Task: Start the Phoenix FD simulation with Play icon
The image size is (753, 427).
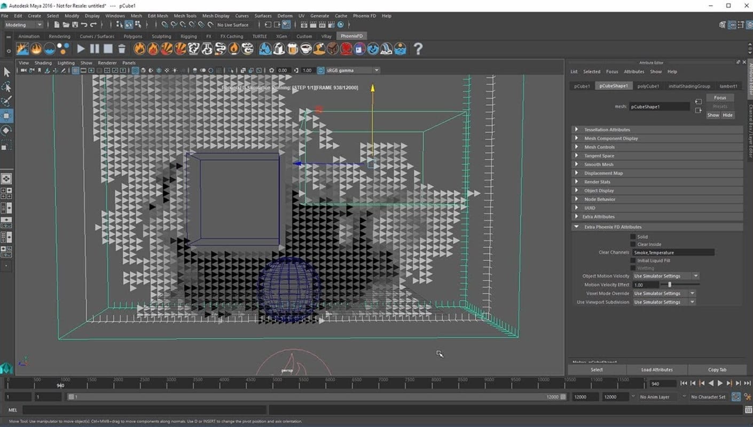Action: (81, 49)
